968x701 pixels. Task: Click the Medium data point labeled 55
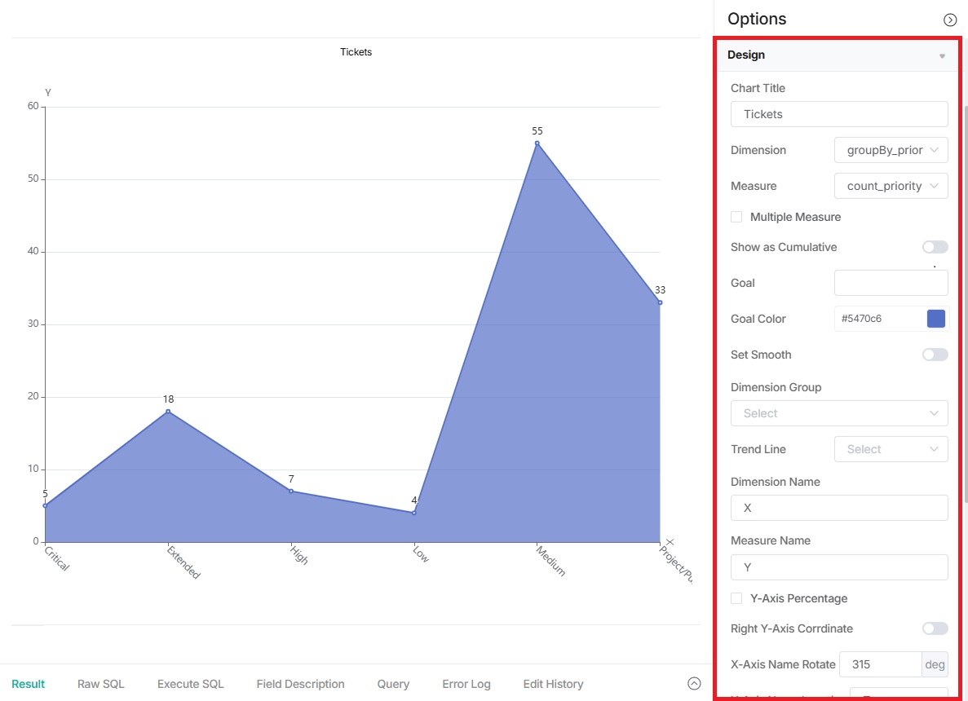[537, 143]
